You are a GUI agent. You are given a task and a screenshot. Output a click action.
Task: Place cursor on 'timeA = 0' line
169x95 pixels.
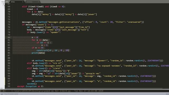(x=32, y=9)
